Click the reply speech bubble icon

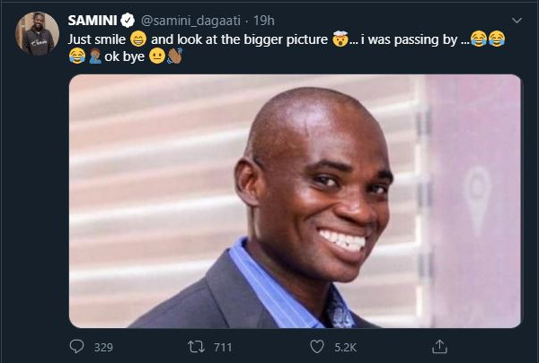(x=78, y=345)
